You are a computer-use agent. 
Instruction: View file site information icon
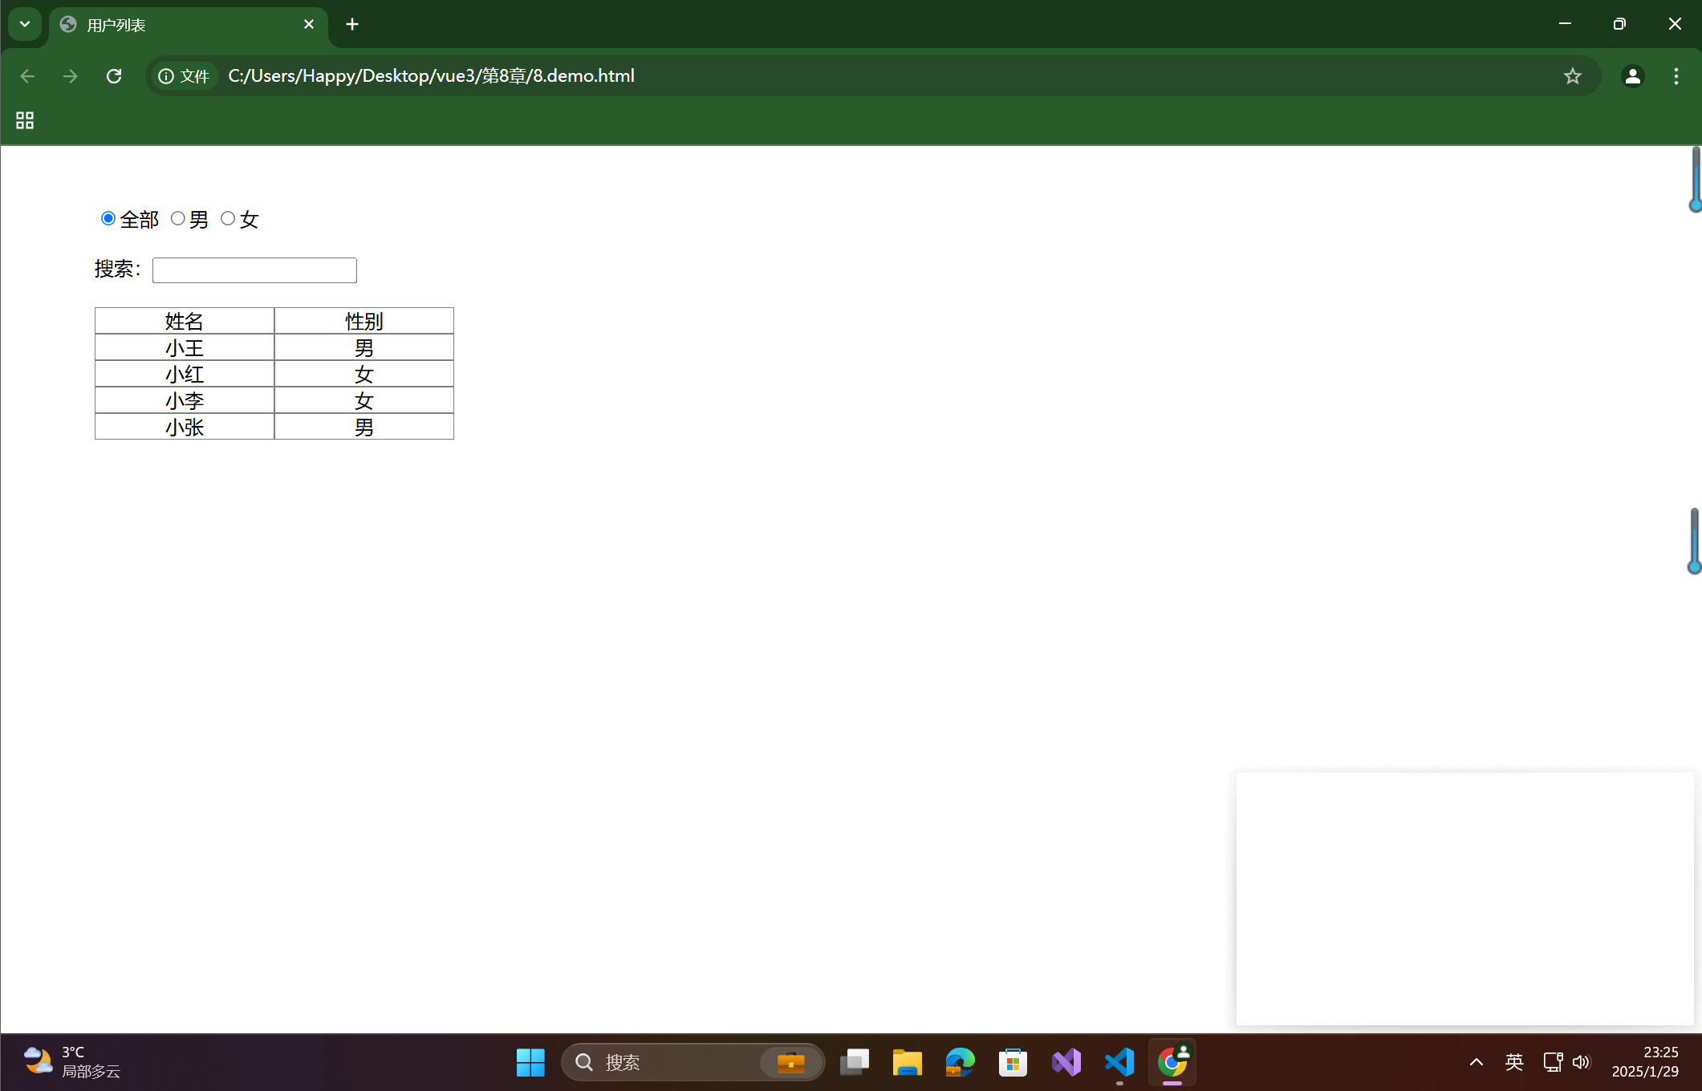[166, 76]
